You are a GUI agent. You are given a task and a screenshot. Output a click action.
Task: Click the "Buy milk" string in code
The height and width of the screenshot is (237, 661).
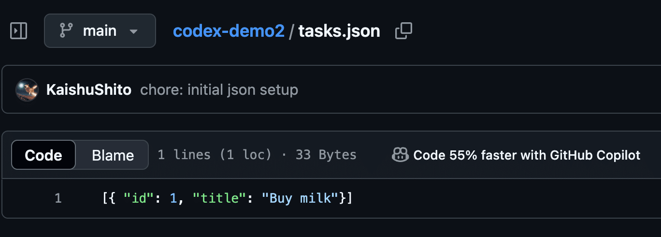(299, 198)
